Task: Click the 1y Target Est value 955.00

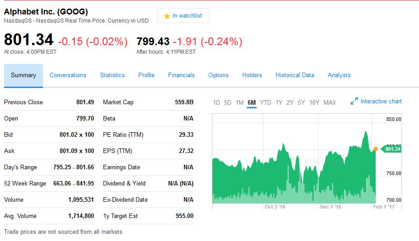Action: [x=184, y=216]
